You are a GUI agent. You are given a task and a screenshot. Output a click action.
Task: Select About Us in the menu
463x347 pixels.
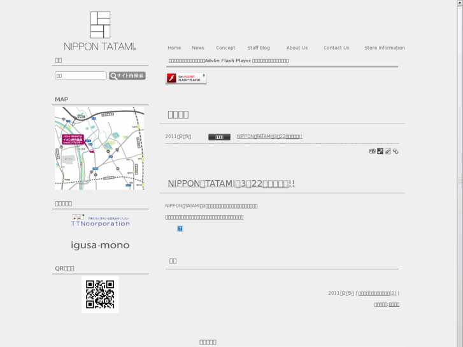tap(297, 48)
